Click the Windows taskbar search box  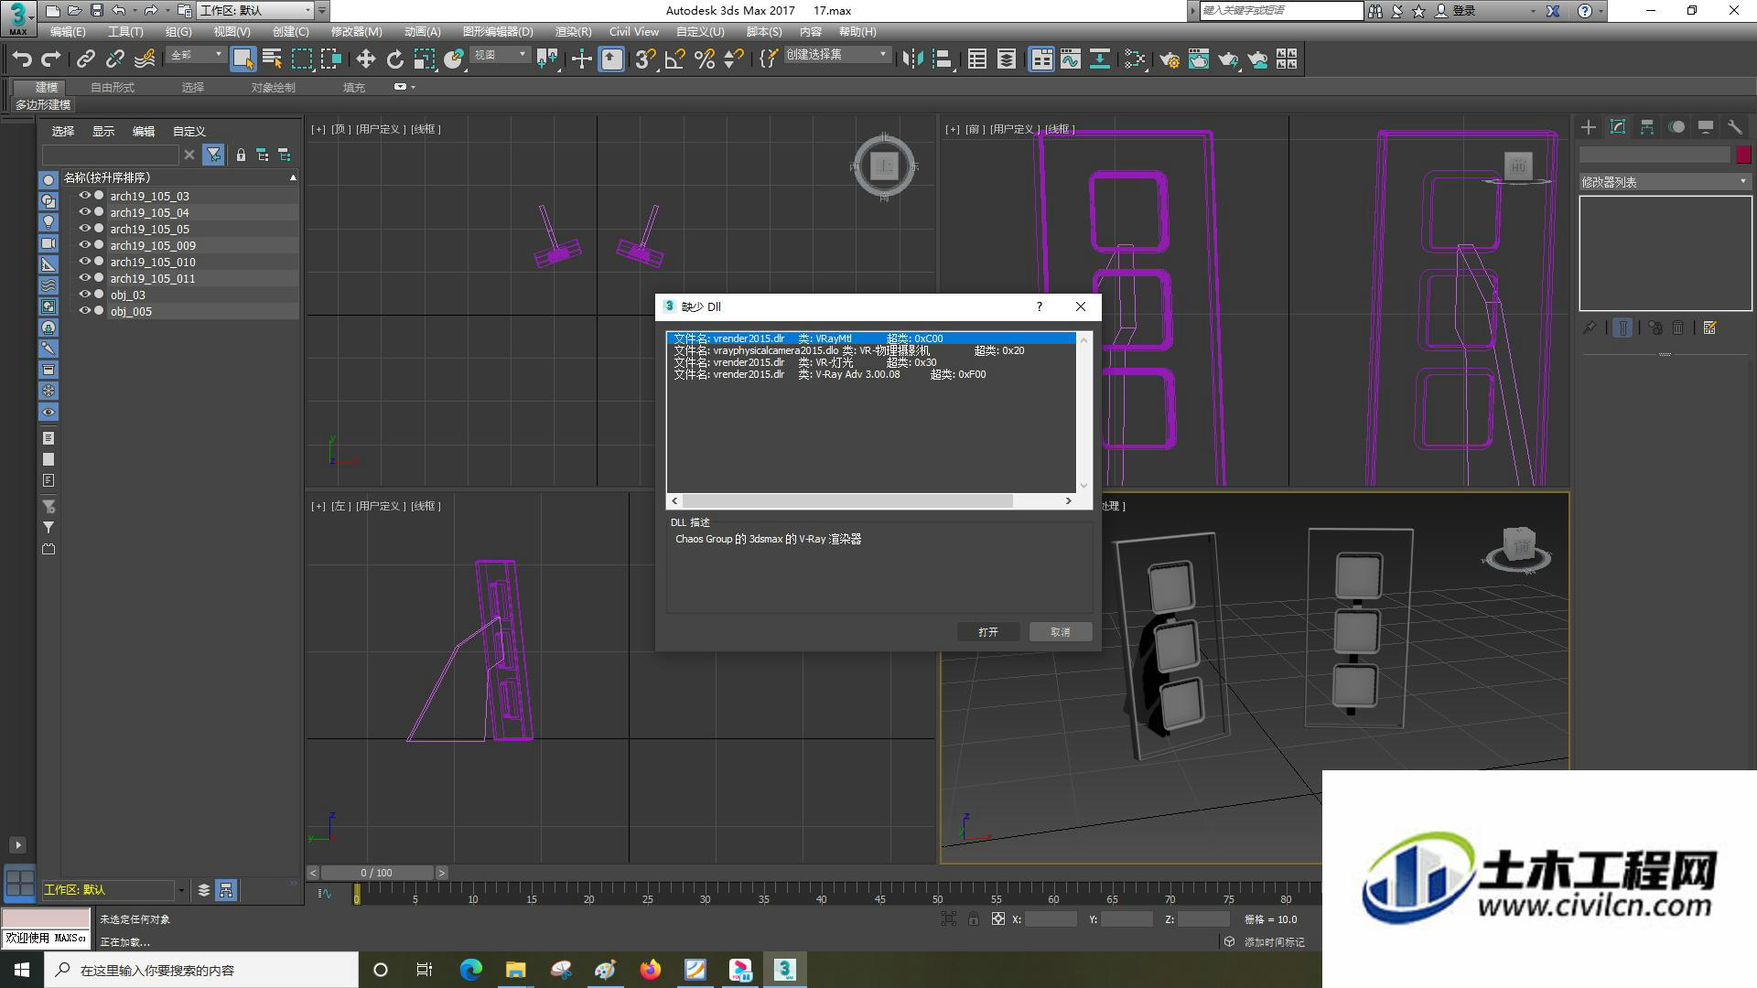[201, 970]
